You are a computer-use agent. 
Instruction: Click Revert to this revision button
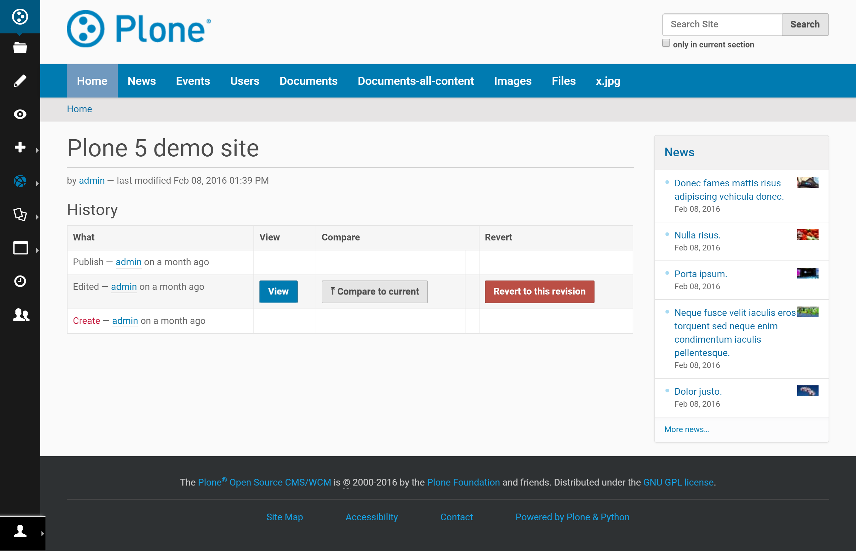click(539, 292)
